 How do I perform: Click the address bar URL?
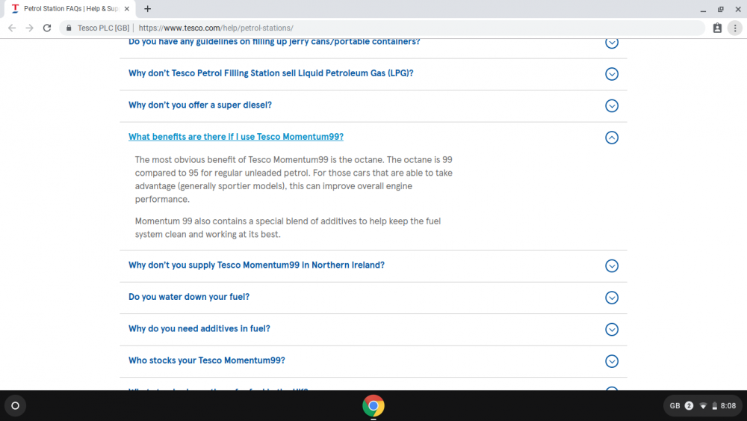216,28
